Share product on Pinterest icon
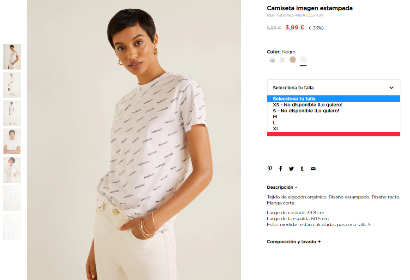410x280 pixels. point(270,169)
